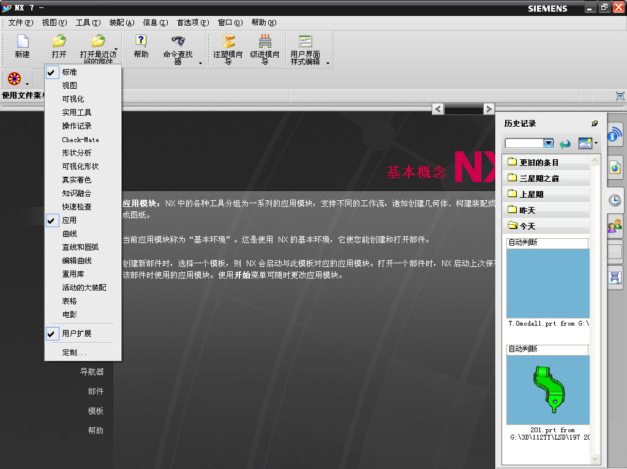Viewport: 627px width, 469px height.
Task: Click the picture view icon in history panel
Action: click(585, 143)
